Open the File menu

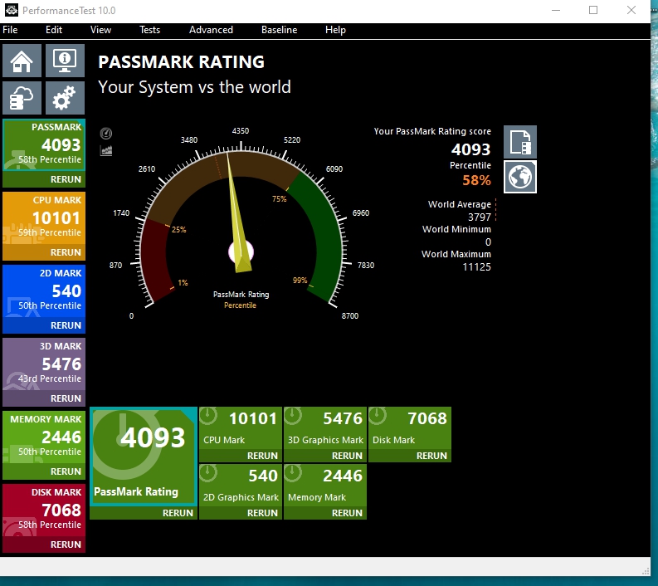click(10, 30)
